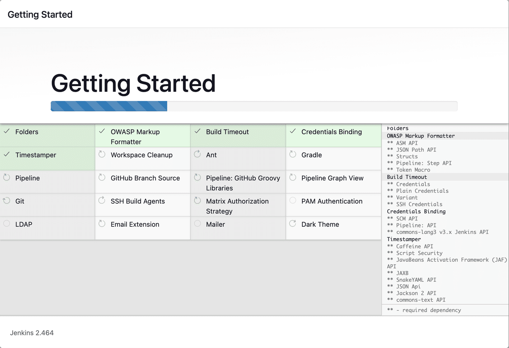509x348 pixels.
Task: Click the pending circle icon beside Mailer
Action: tap(197, 223)
